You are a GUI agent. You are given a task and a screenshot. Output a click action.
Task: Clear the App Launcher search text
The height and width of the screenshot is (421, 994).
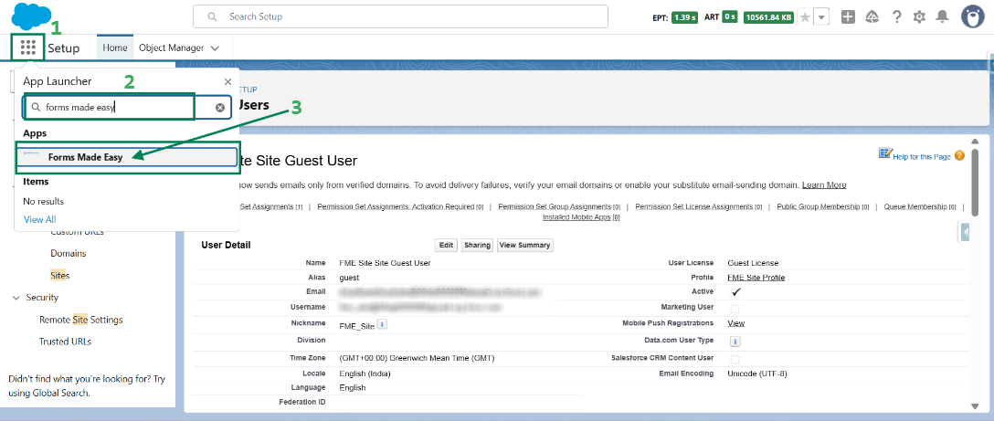220,108
